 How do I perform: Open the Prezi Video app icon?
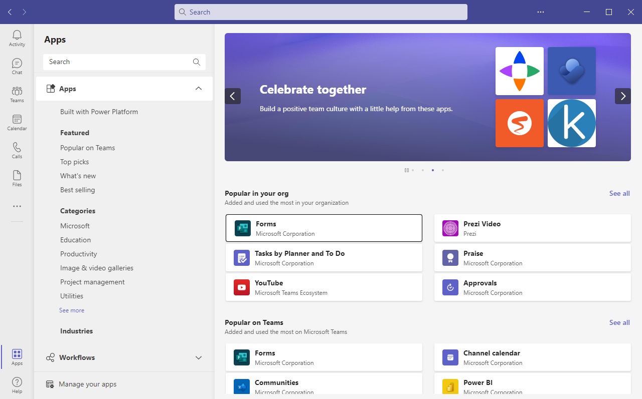point(450,228)
